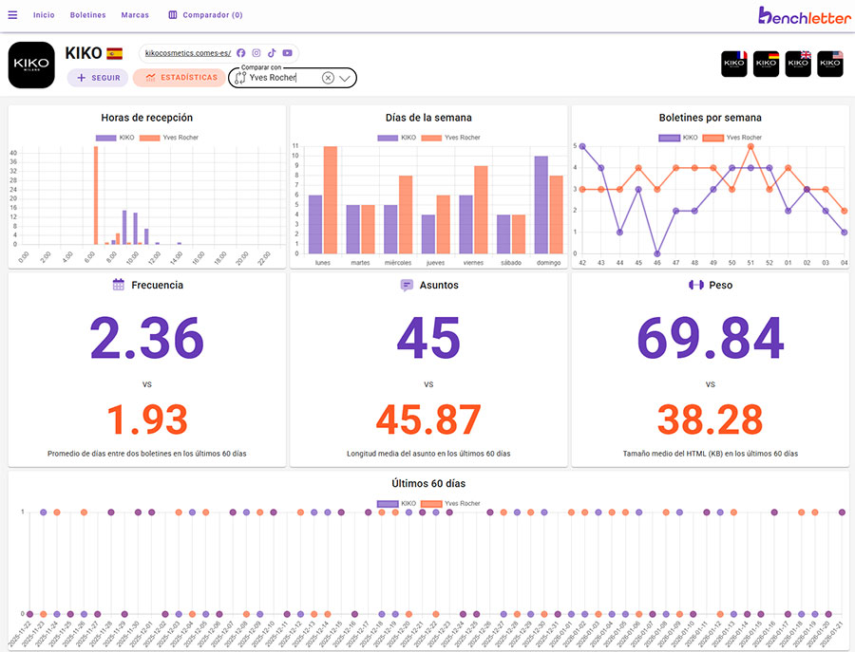Open KIKO's Facebook page icon
Viewport: 855px width, 652px height.
241,53
